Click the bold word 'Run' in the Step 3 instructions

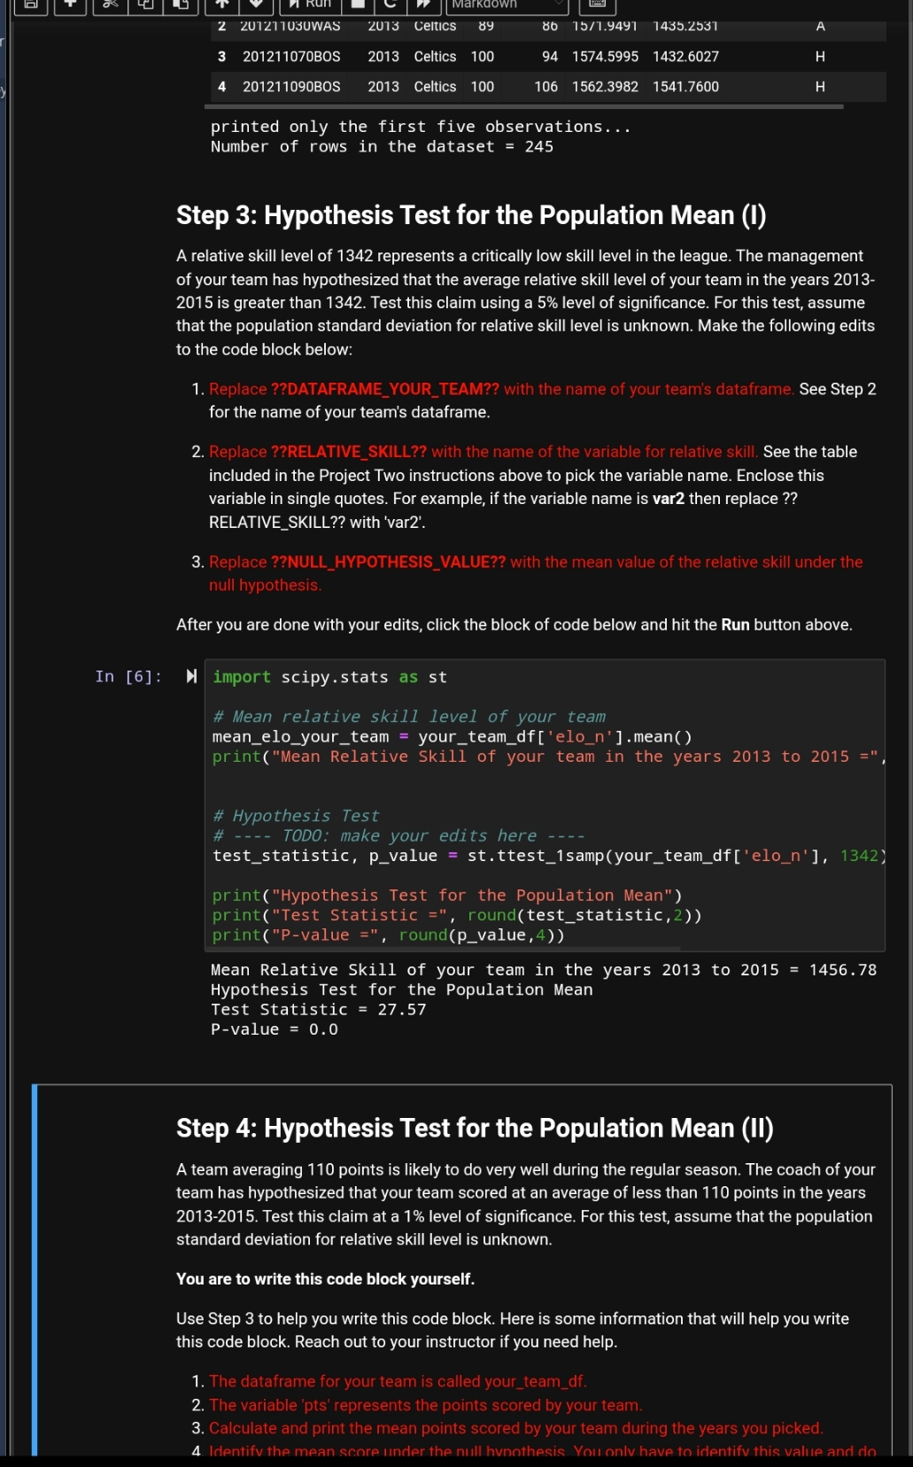(x=735, y=625)
